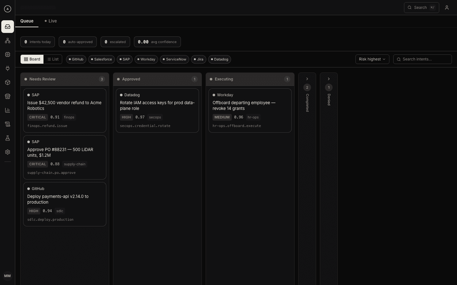Click the Needs Review column header

tap(65, 79)
